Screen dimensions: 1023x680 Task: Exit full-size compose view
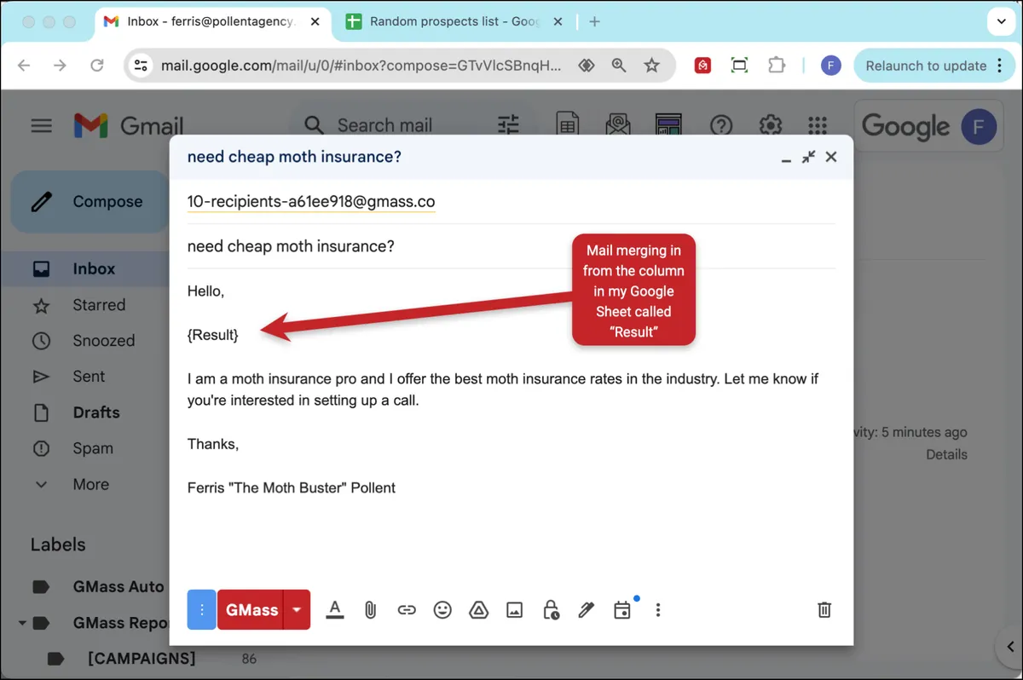[x=808, y=157]
